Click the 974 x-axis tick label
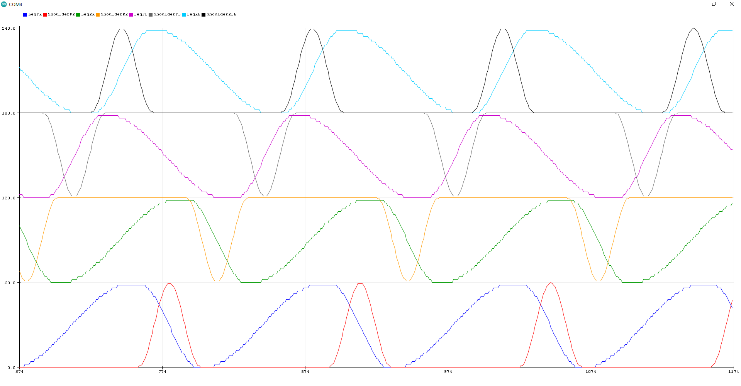This screenshot has height=386, width=741. [448, 372]
